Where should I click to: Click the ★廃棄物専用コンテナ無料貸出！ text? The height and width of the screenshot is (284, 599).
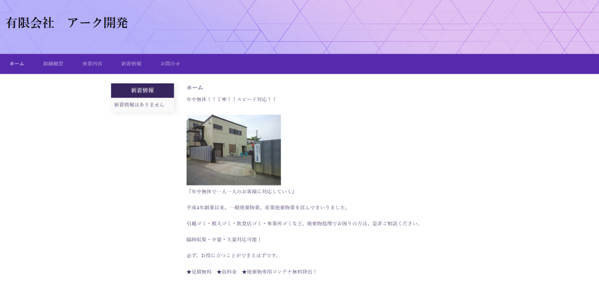pyautogui.click(x=279, y=272)
